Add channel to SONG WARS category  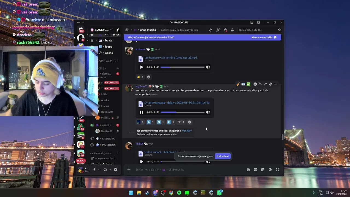coord(118,61)
